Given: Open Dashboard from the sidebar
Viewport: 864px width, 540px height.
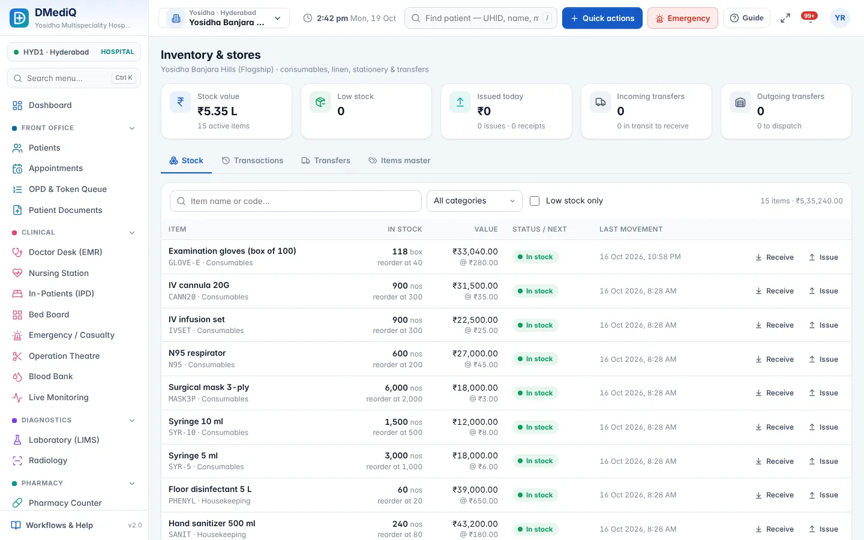Looking at the screenshot, I should 74,105.
